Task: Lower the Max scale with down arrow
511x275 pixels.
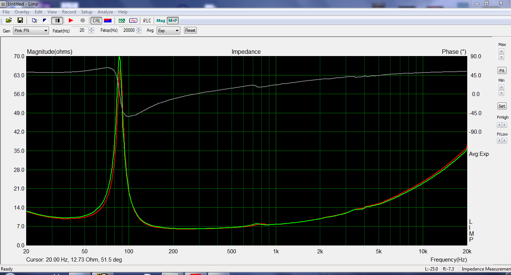Action: pyautogui.click(x=501, y=57)
